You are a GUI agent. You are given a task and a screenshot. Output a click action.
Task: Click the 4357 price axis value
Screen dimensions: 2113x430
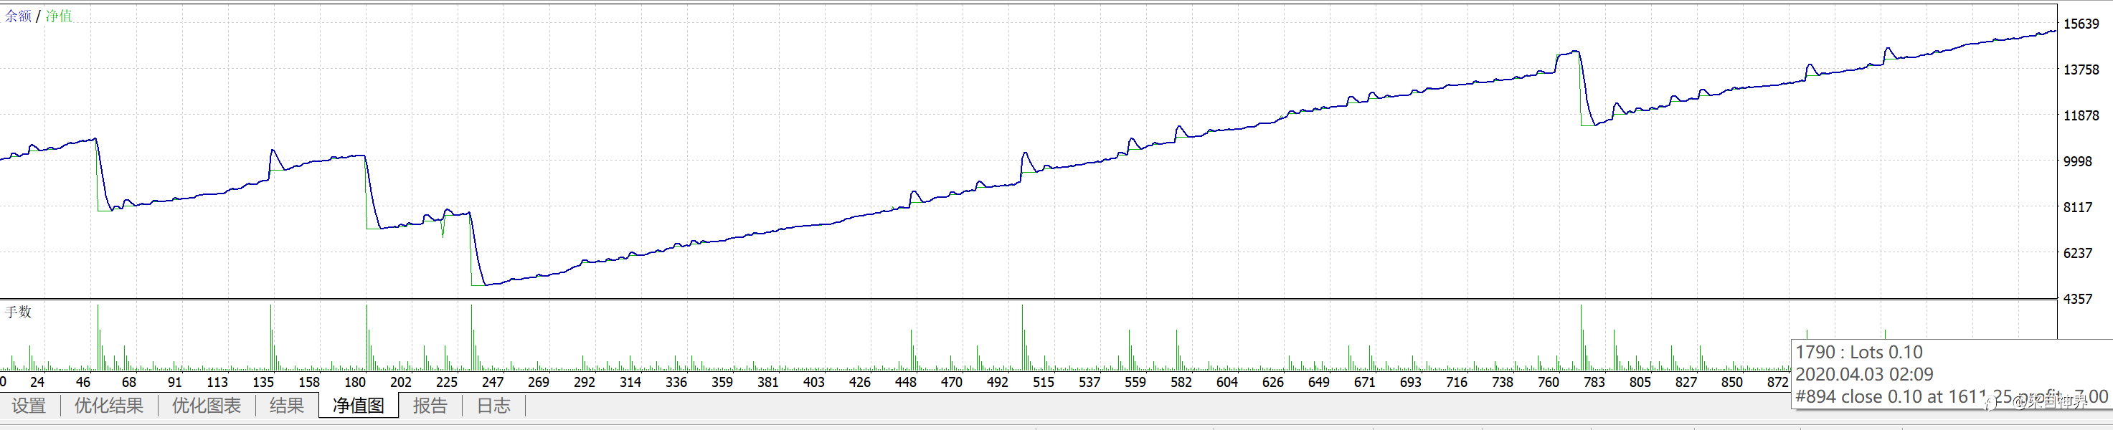coord(2078,299)
